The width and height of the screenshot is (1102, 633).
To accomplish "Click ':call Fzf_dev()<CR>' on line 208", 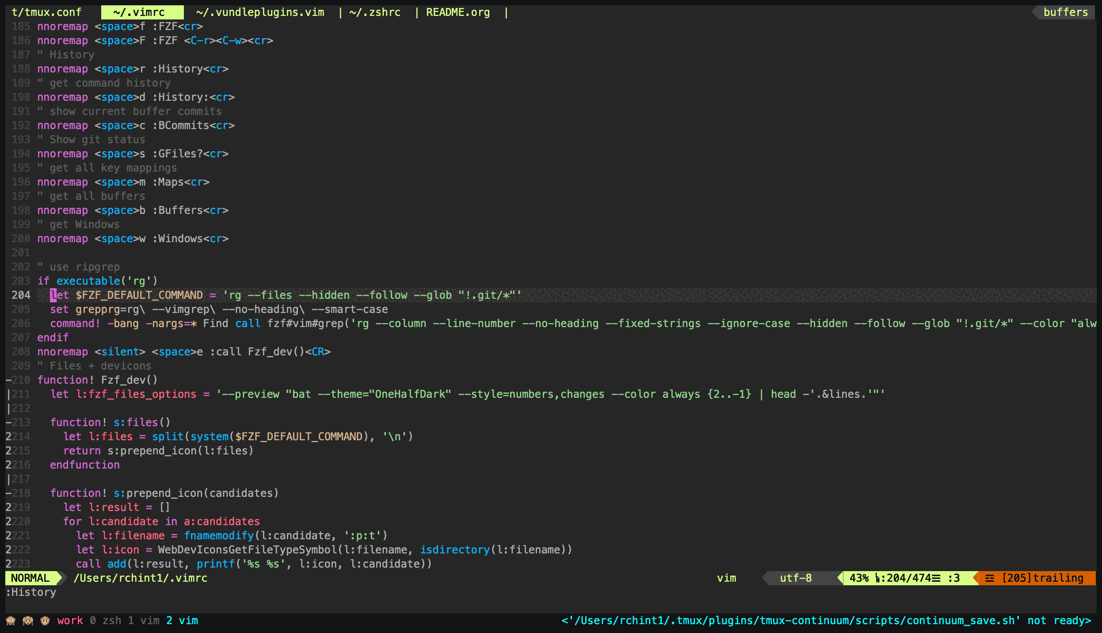I will click(x=270, y=352).
